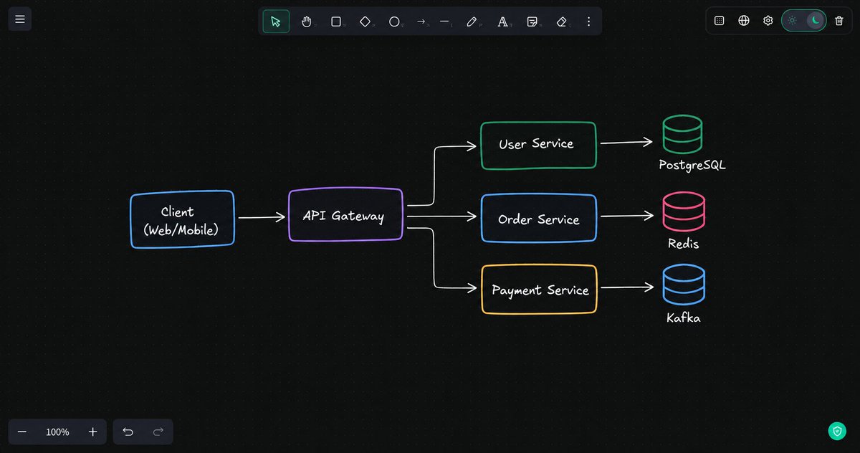The height and width of the screenshot is (453, 860).
Task: Open the hamburger main menu
Action: (19, 19)
